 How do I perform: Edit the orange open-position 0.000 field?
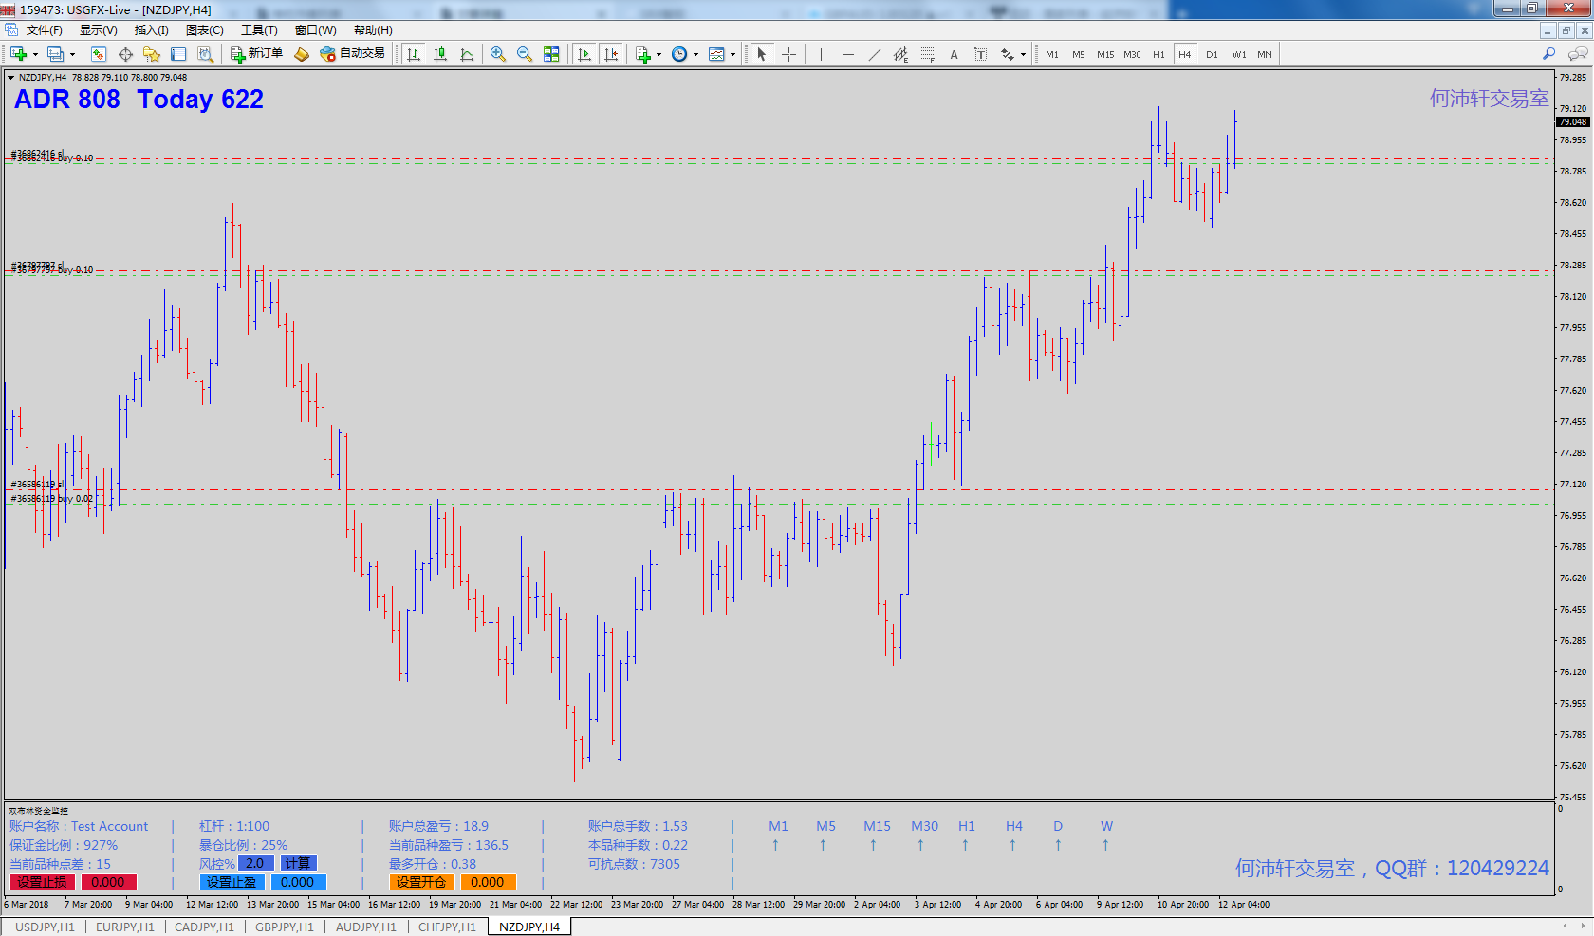tap(488, 882)
